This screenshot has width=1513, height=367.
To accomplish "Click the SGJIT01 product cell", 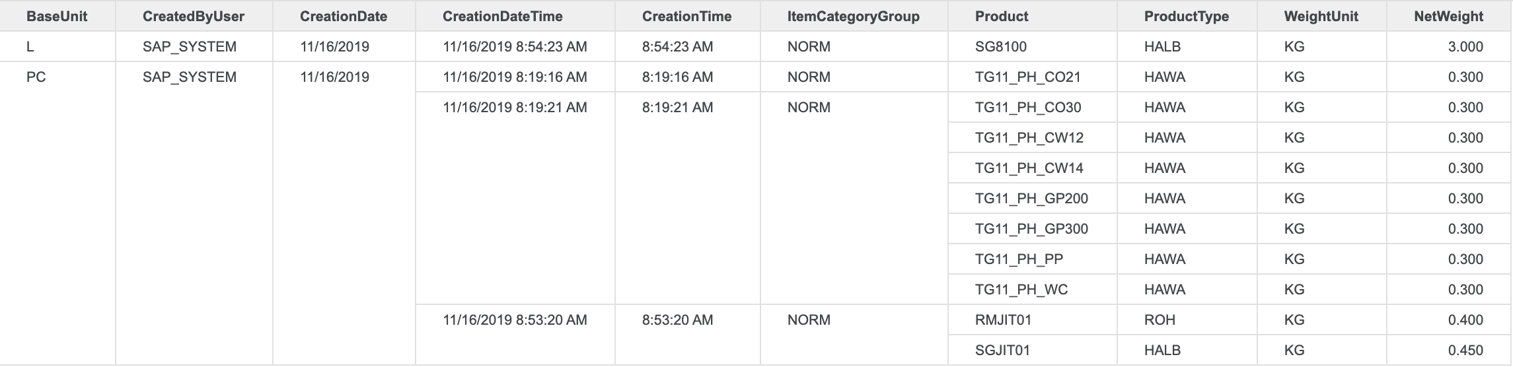I will [1002, 350].
